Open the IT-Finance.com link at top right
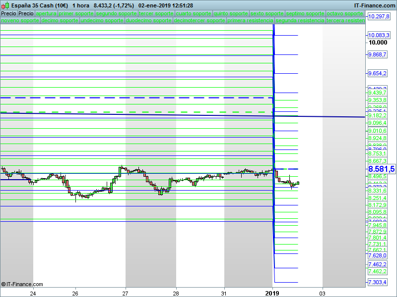The width and height of the screenshot is (397, 297). click(375, 5)
